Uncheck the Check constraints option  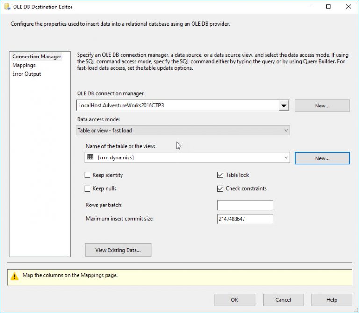(221, 189)
